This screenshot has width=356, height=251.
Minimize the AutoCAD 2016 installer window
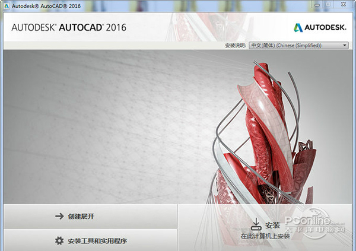[317, 5]
